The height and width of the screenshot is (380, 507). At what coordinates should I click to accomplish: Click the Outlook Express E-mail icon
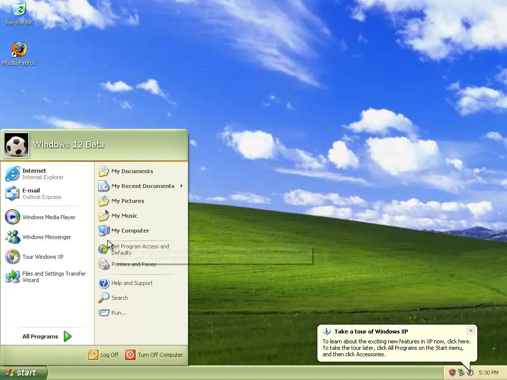tap(12, 193)
